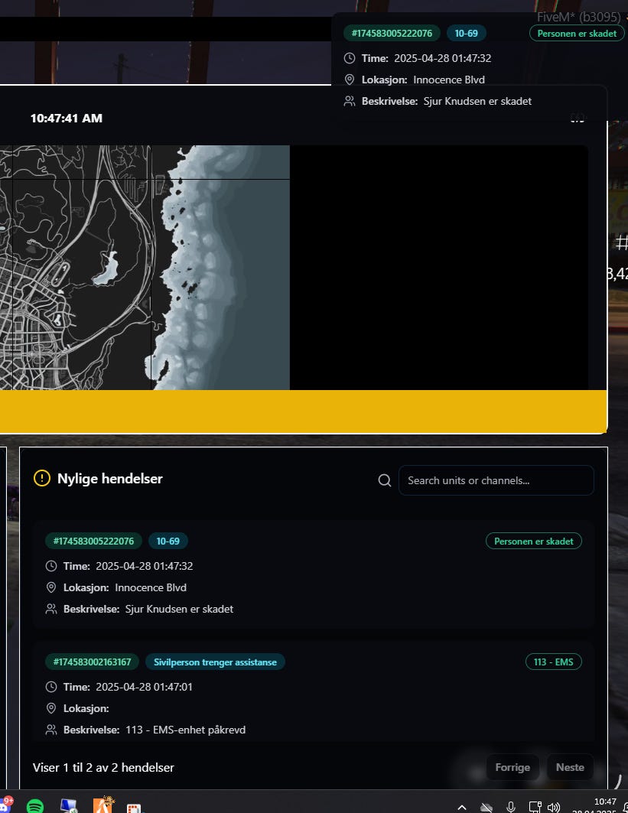
Task: Open PowerPoint from the taskbar
Action: click(134, 806)
